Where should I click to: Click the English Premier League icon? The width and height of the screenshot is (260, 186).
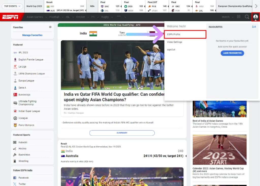(15, 60)
